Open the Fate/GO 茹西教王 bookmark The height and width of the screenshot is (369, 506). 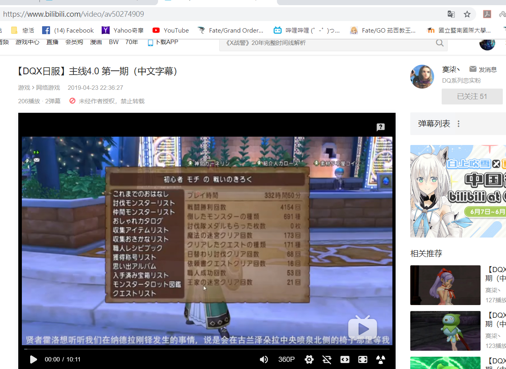(x=383, y=30)
